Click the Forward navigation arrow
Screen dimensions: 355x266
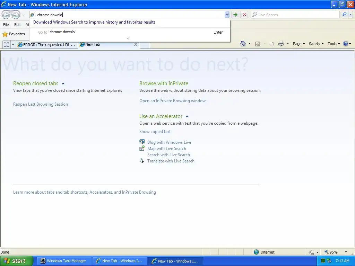16,15
